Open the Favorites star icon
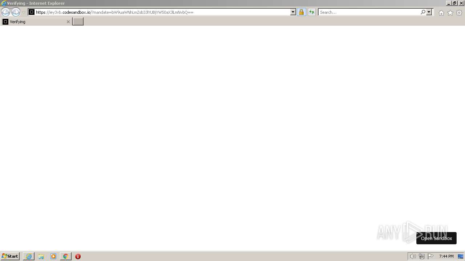The image size is (465, 261). pyautogui.click(x=450, y=13)
